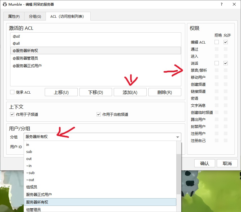
Task: Uncheck 作用于子频道 checkbox
Action: pyautogui.click(x=12, y=114)
